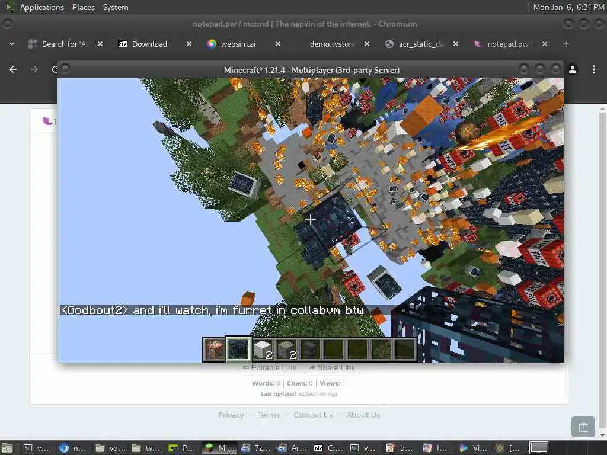Switch to the 'Vi...' taskbar item
607x455 pixels.
point(472,448)
